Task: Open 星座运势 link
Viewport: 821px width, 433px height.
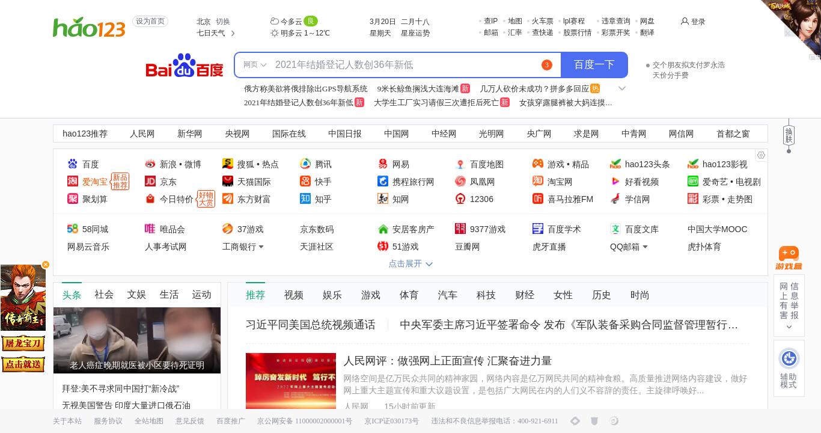Action: (415, 33)
